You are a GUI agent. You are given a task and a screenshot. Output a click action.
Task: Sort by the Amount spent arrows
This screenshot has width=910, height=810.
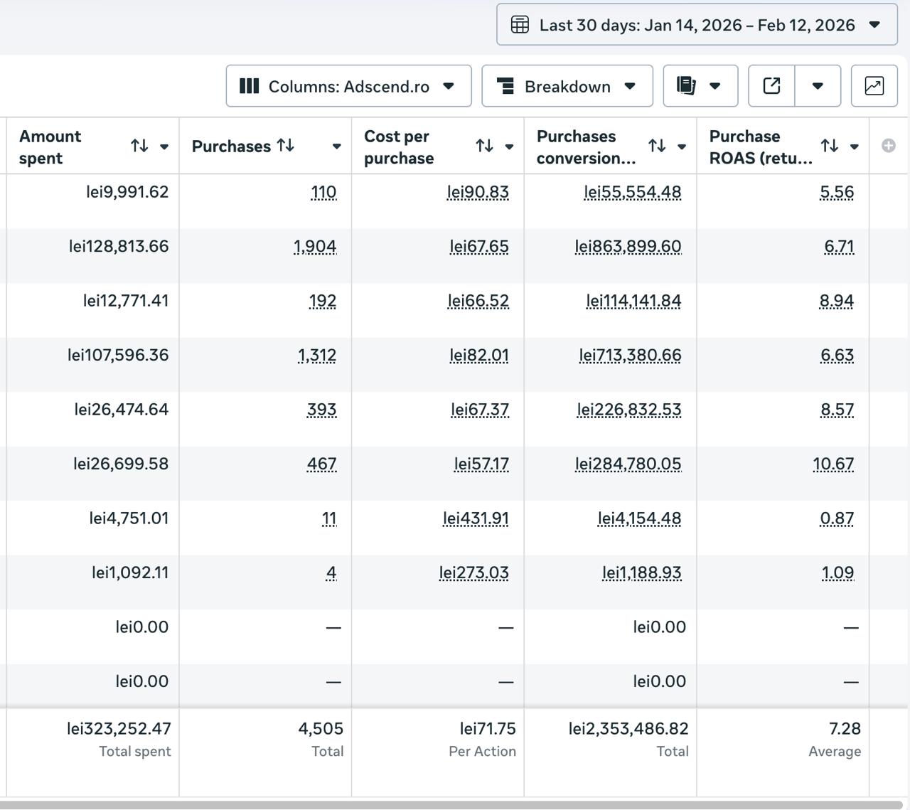tap(139, 146)
